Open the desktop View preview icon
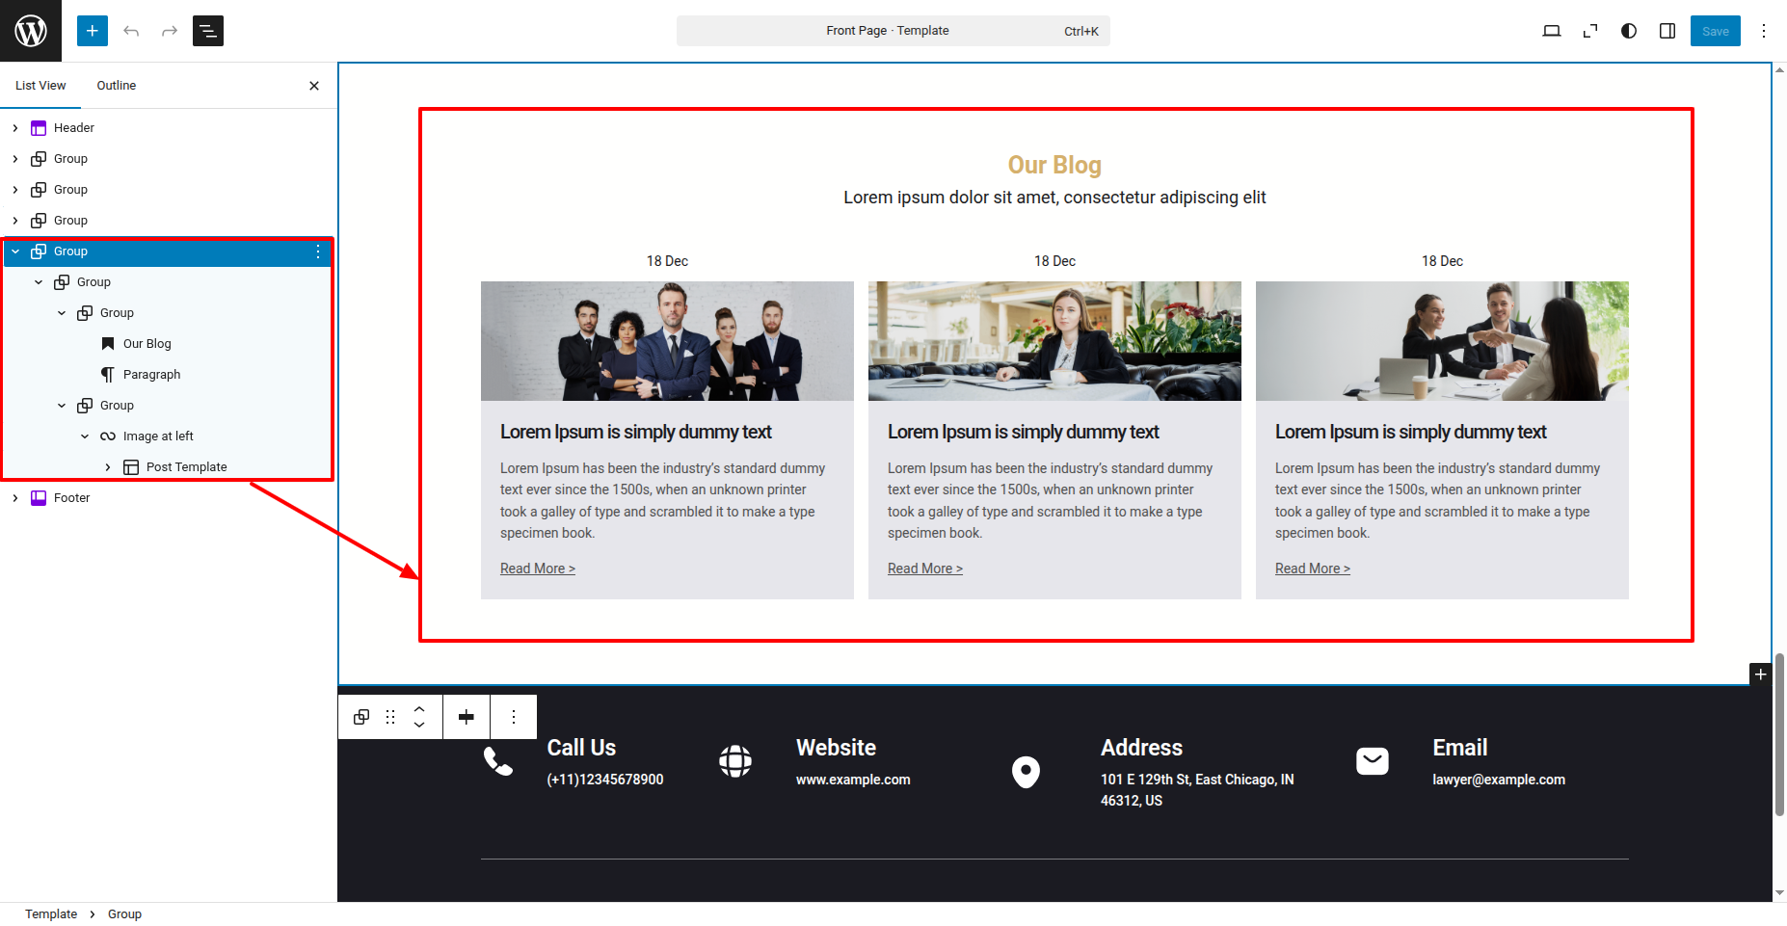The height and width of the screenshot is (926, 1787). coord(1552,31)
